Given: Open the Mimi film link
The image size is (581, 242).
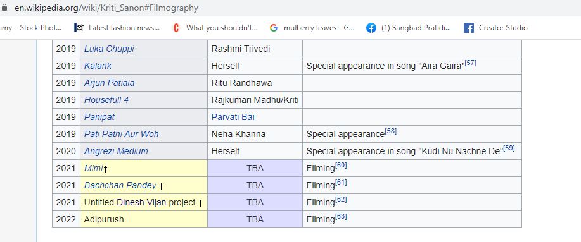Looking at the screenshot, I should (93, 168).
